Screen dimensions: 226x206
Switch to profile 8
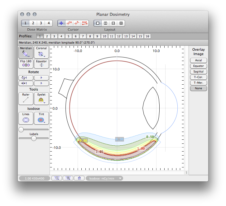pyautogui.click(x=90, y=36)
